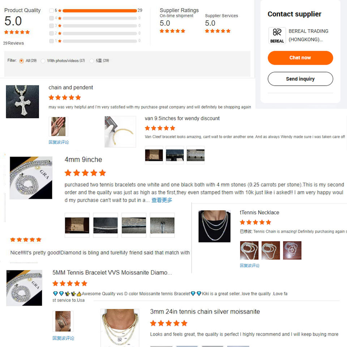Tick the 1 star rating filter checkbox

coord(51,41)
